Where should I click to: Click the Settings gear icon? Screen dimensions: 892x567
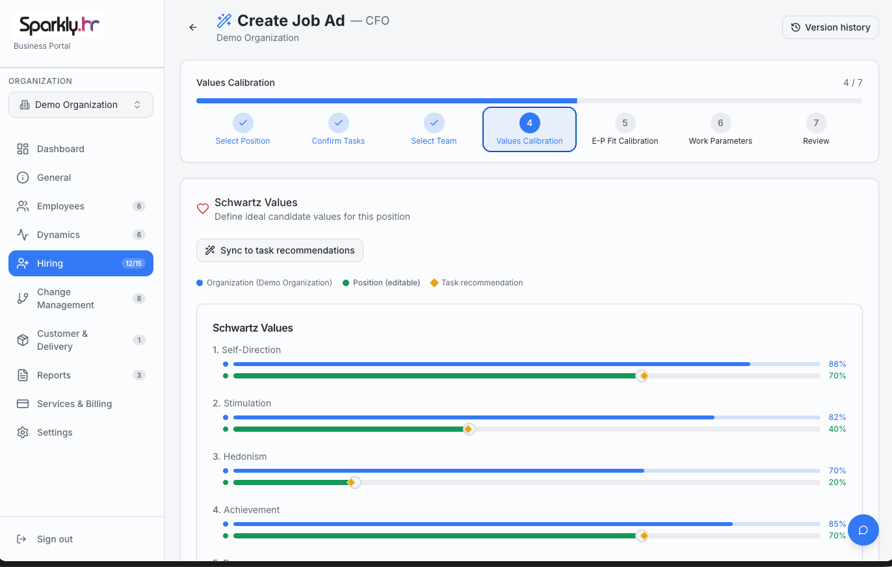tap(23, 432)
